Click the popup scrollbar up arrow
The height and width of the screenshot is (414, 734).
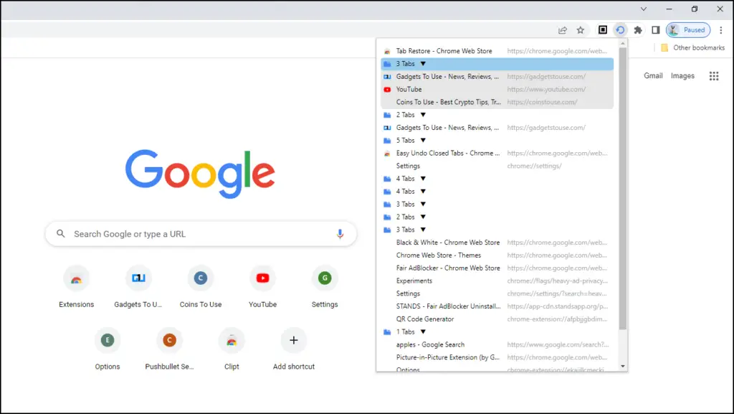pos(623,44)
